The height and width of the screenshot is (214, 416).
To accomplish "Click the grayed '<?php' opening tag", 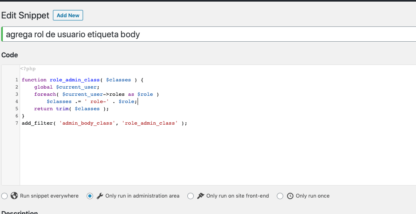I will 28,69.
